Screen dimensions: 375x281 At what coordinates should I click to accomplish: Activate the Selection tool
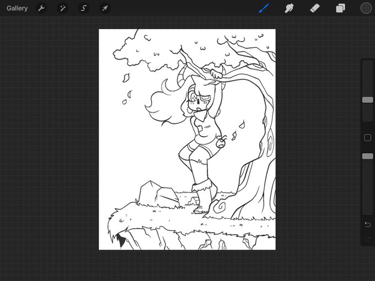[x=83, y=8]
